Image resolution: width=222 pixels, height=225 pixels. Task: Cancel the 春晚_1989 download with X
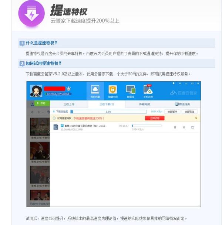coord(184,127)
